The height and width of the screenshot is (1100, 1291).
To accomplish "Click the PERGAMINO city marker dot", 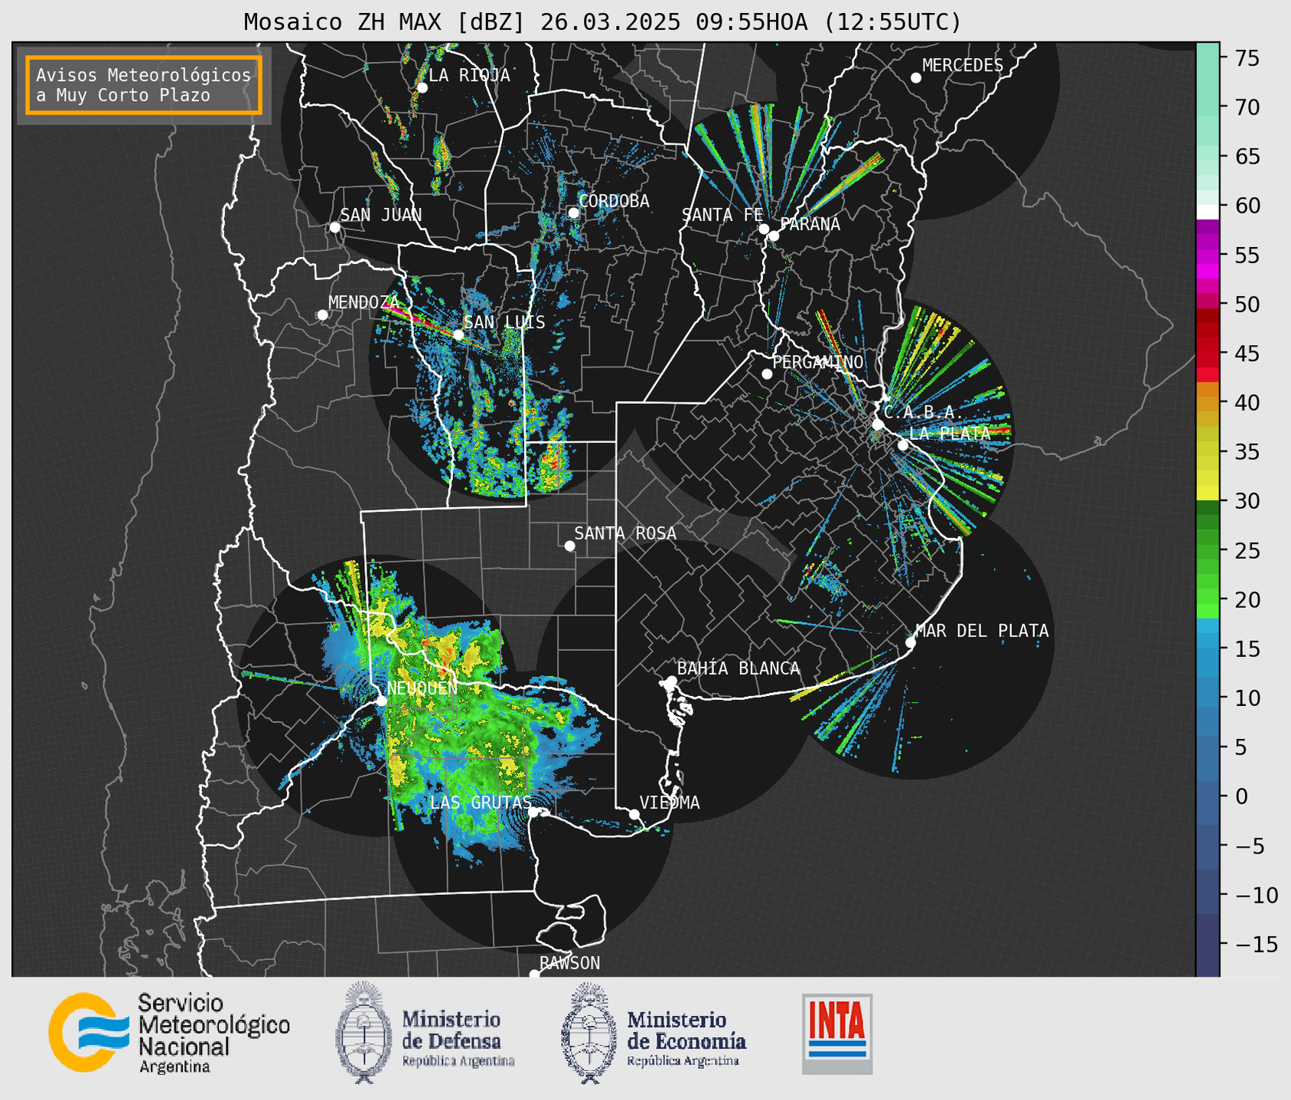I will point(767,374).
